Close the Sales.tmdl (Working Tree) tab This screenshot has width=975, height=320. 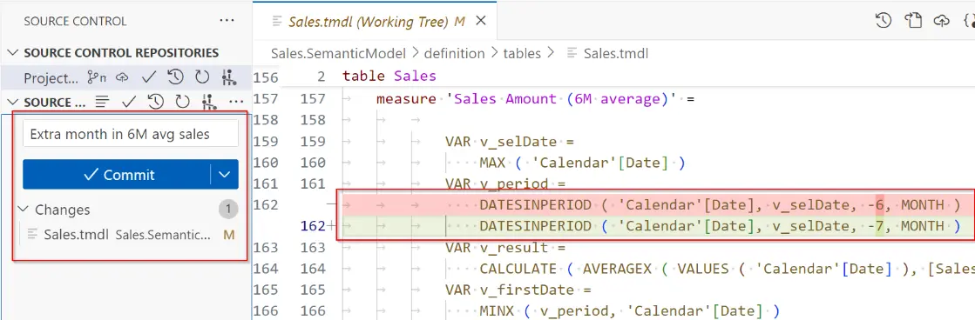pyautogui.click(x=480, y=21)
